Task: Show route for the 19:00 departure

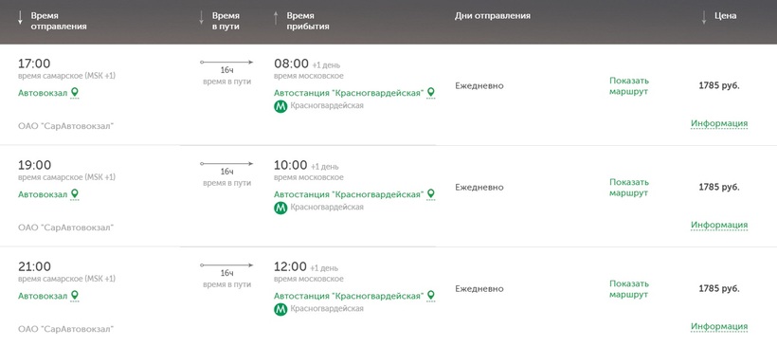Action: pyautogui.click(x=629, y=188)
